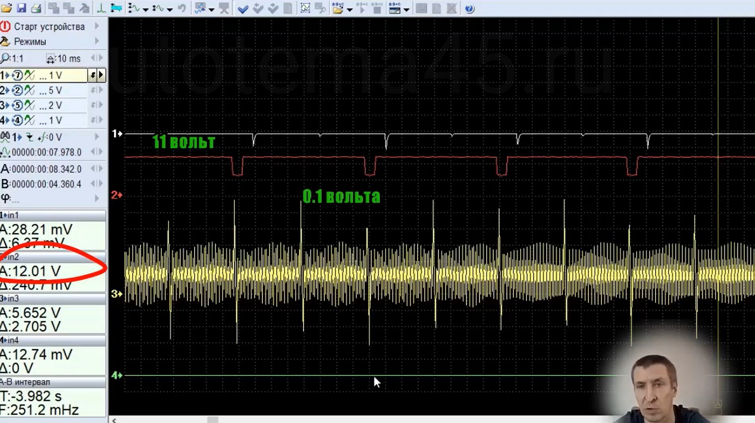The height and width of the screenshot is (423, 755).
Task: Click the in3 measurement panel header
Action: pyautogui.click(x=53, y=299)
